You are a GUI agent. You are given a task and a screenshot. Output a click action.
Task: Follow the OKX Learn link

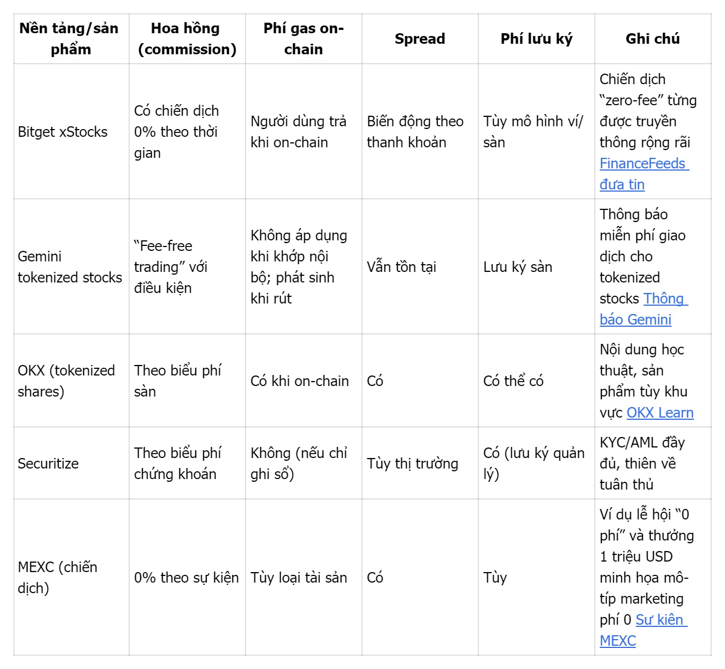(x=660, y=413)
